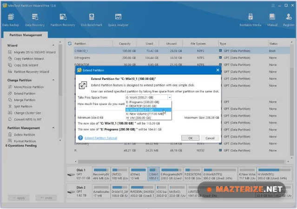
Task: Choose Move/Resize Partition
Action: [26, 87]
